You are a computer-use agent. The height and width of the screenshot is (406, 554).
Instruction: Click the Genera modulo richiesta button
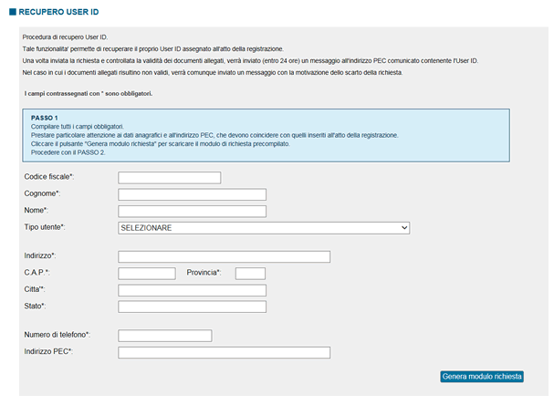(x=482, y=376)
